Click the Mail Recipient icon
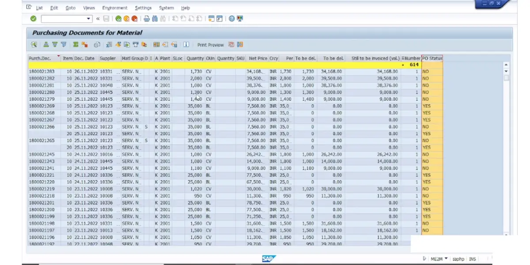530x265 pixels. (135, 45)
